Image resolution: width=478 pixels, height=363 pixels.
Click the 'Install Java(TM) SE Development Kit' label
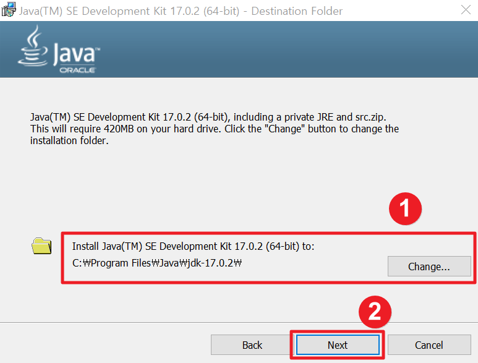tap(193, 246)
